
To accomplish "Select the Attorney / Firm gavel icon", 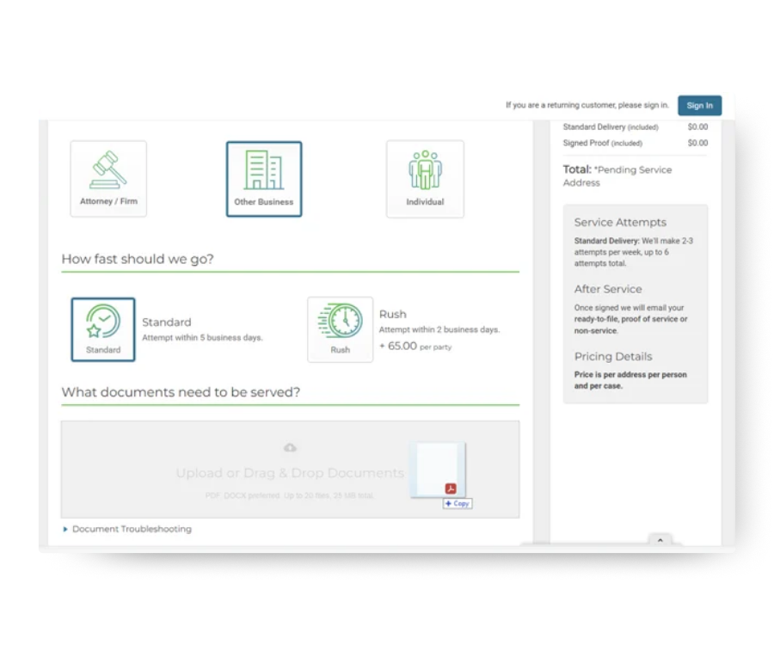I will point(108,169).
